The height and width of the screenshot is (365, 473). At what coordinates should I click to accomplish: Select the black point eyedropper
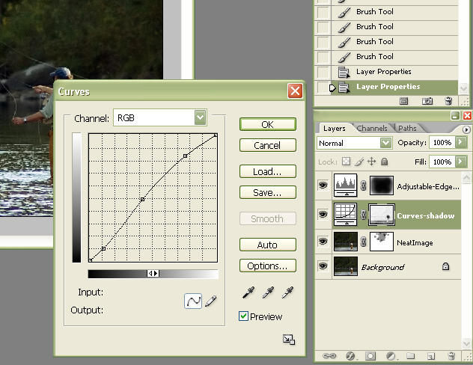(x=248, y=292)
